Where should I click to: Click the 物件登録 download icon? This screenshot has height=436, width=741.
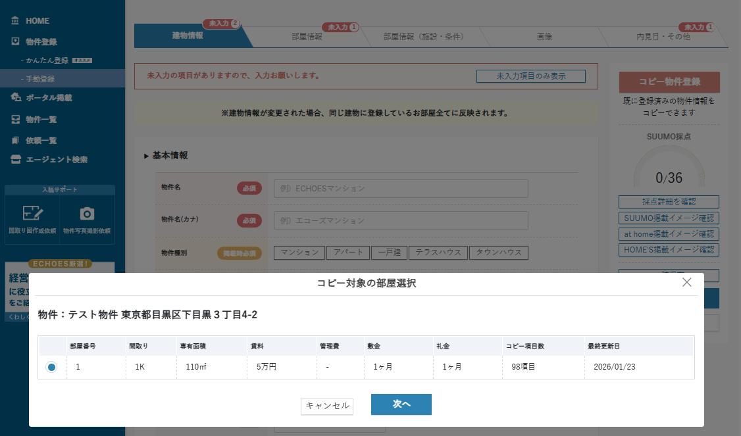[15, 41]
